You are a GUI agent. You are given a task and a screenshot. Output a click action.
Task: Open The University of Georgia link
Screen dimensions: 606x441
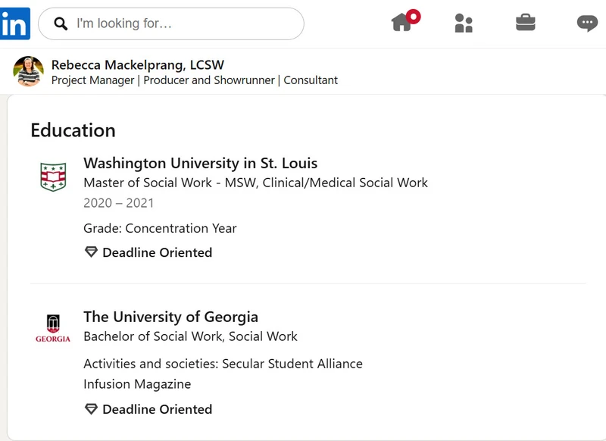(x=171, y=317)
